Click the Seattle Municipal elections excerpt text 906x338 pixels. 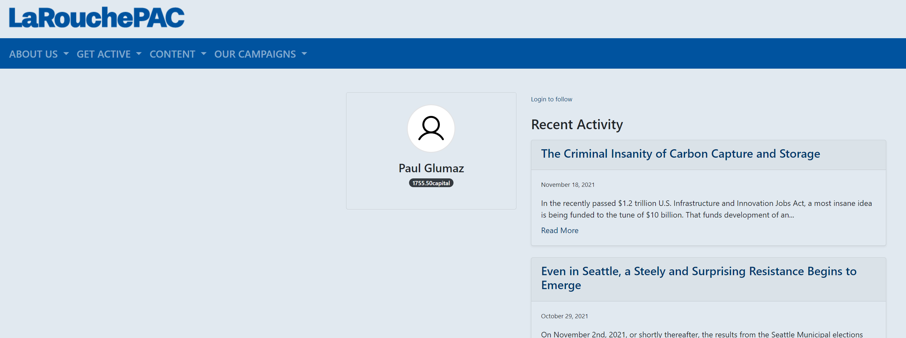click(x=702, y=334)
